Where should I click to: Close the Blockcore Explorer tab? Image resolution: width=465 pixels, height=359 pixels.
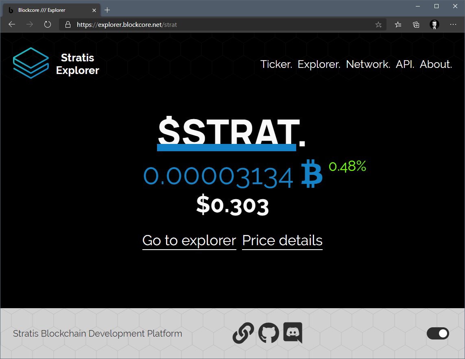(x=94, y=11)
